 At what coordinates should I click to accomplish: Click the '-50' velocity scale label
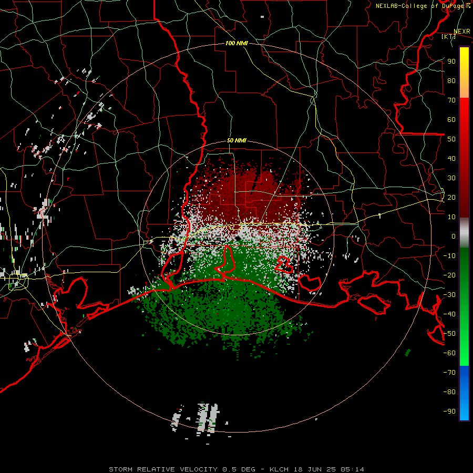pos(449,334)
